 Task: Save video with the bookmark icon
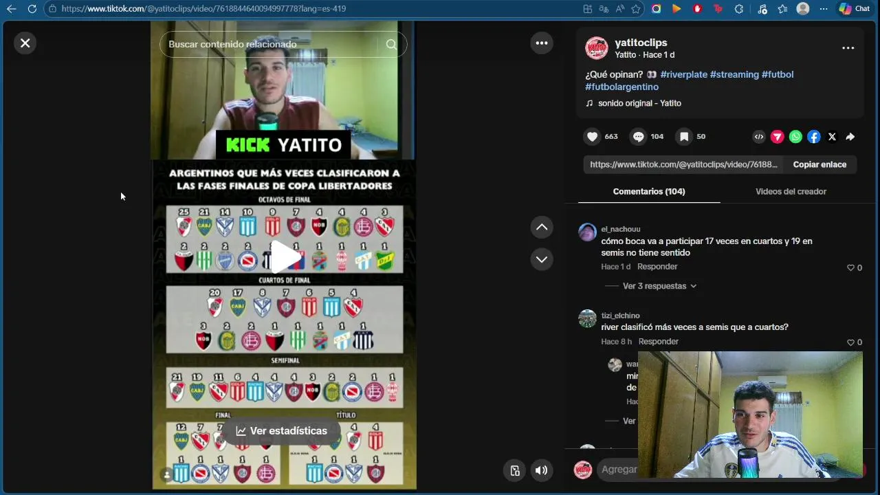(x=684, y=137)
